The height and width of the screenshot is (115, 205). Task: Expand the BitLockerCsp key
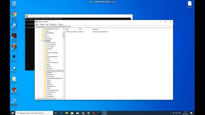click(x=43, y=76)
